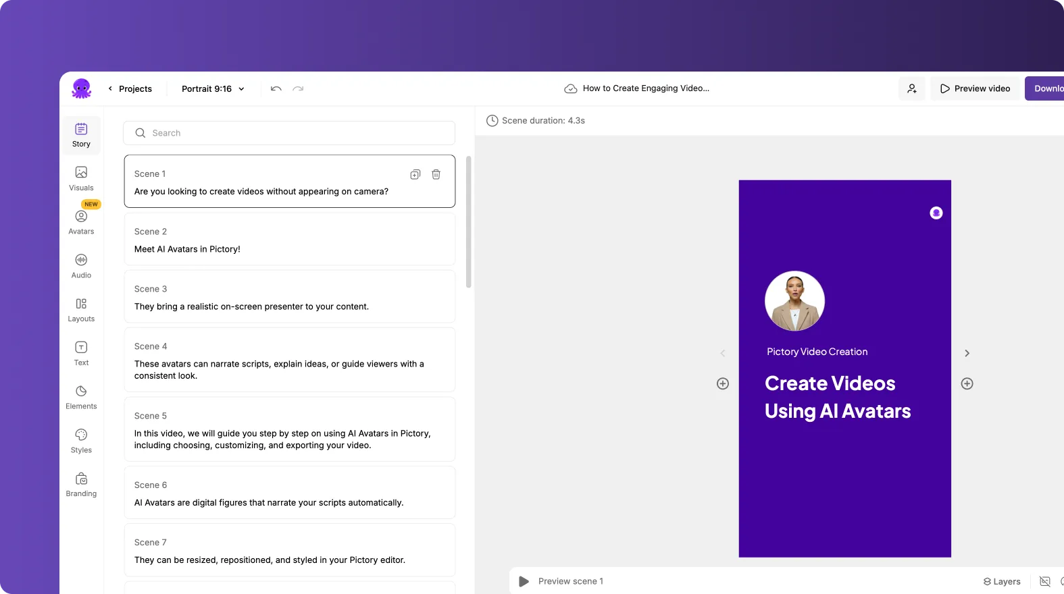Screen dimensions: 1064x594
Task: Toggle the Layers panel
Action: tap(1002, 581)
